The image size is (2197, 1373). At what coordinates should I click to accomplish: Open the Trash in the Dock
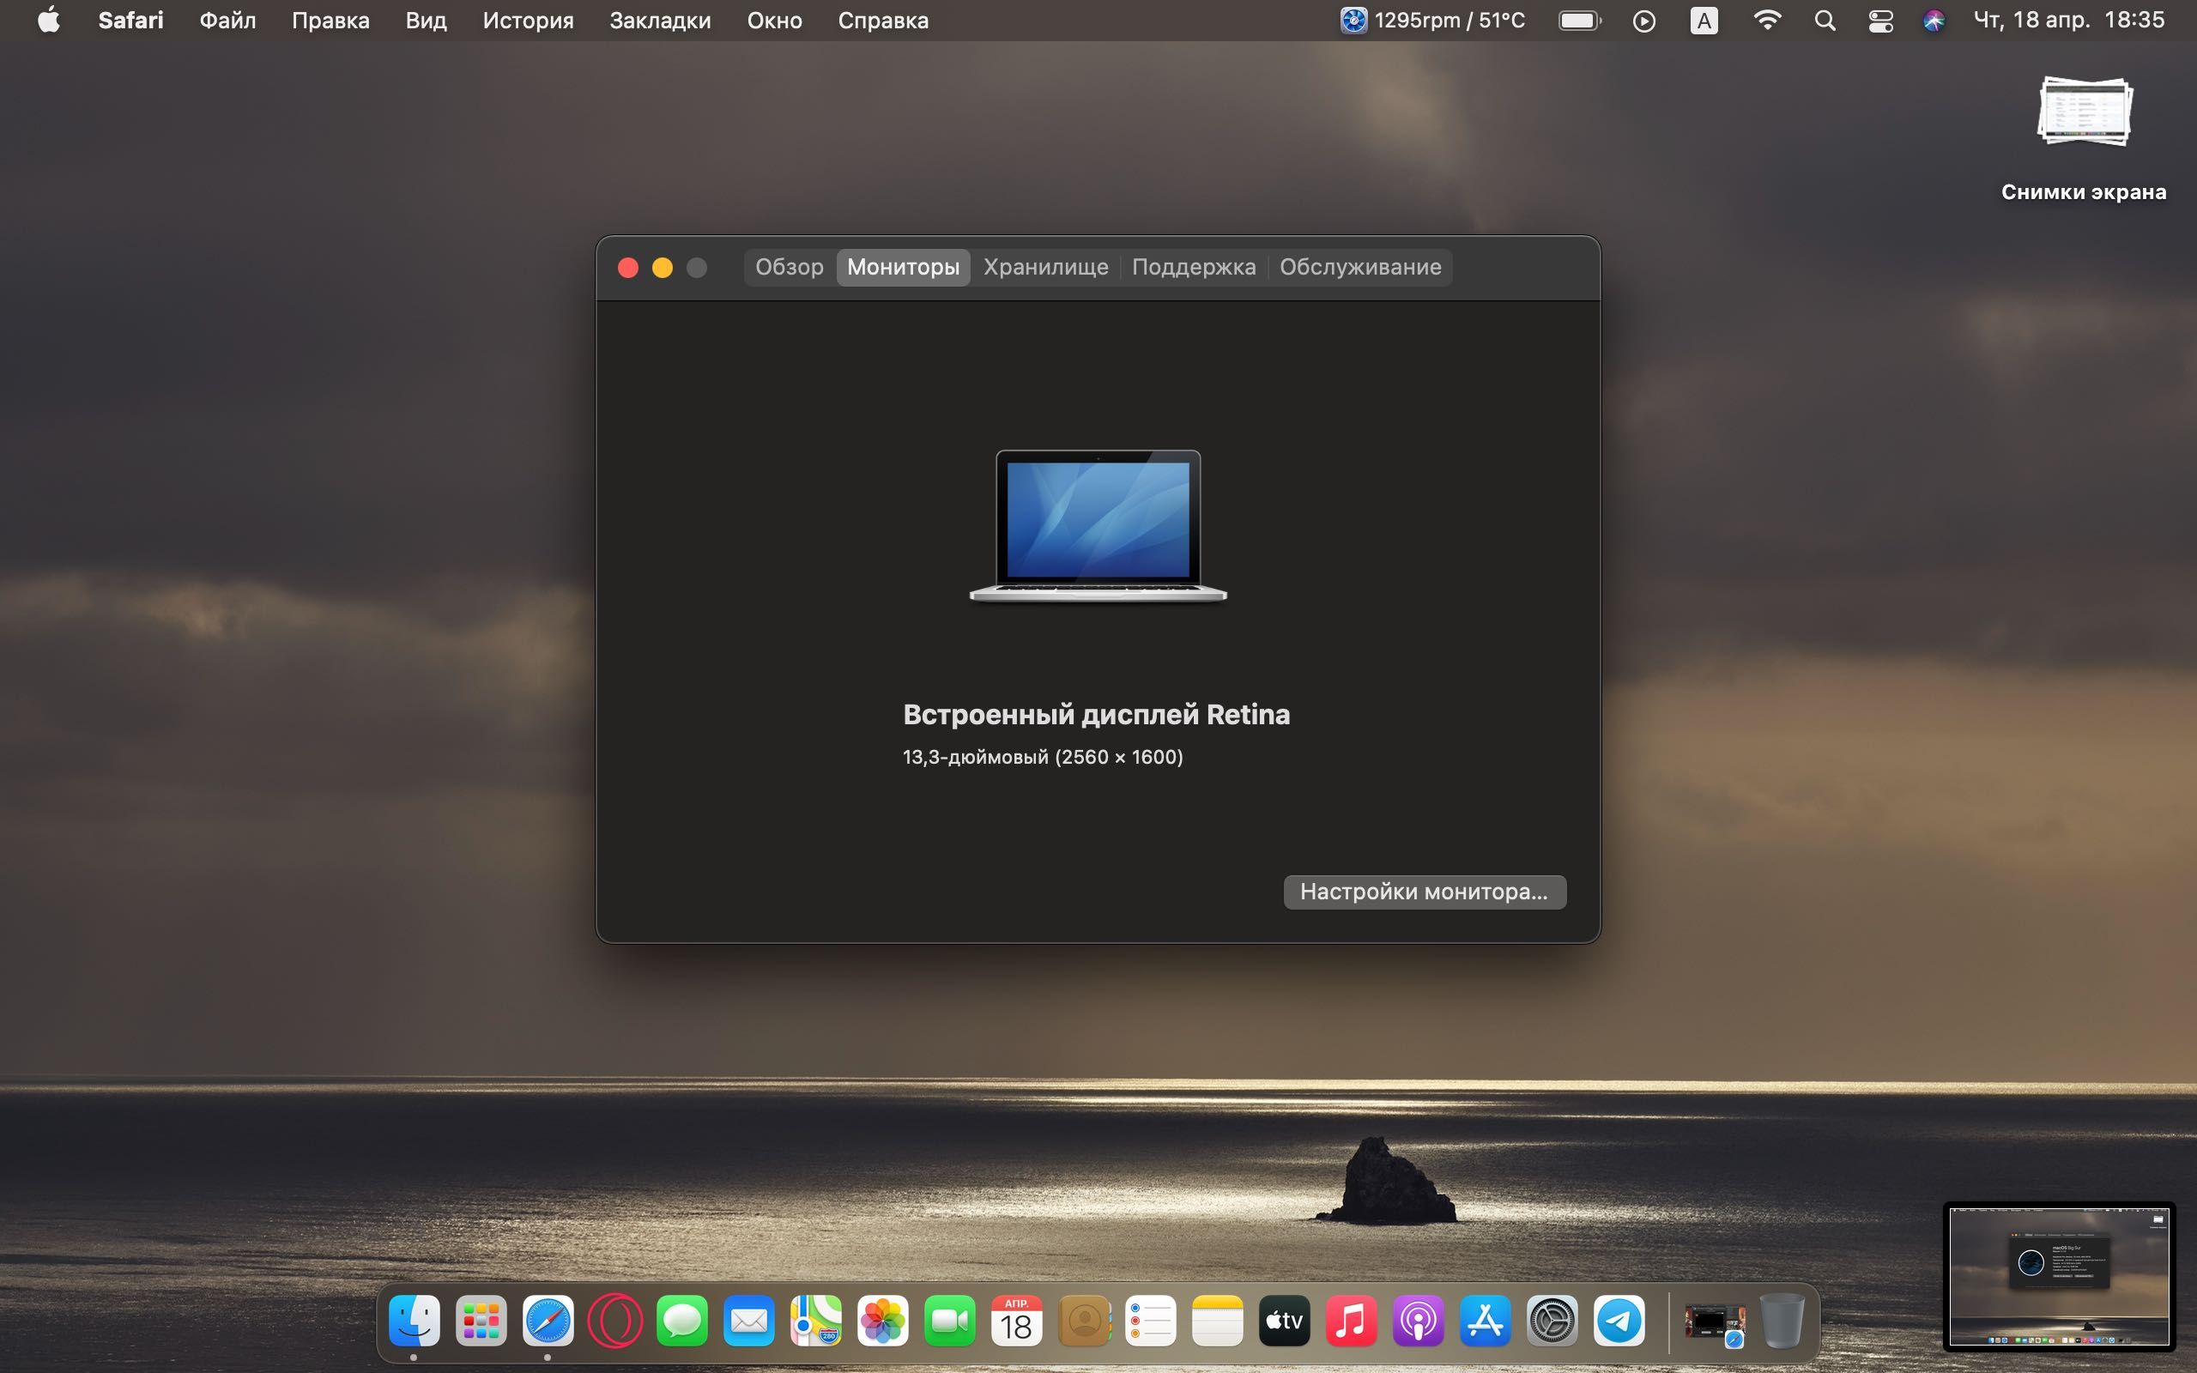pyautogui.click(x=1782, y=1321)
